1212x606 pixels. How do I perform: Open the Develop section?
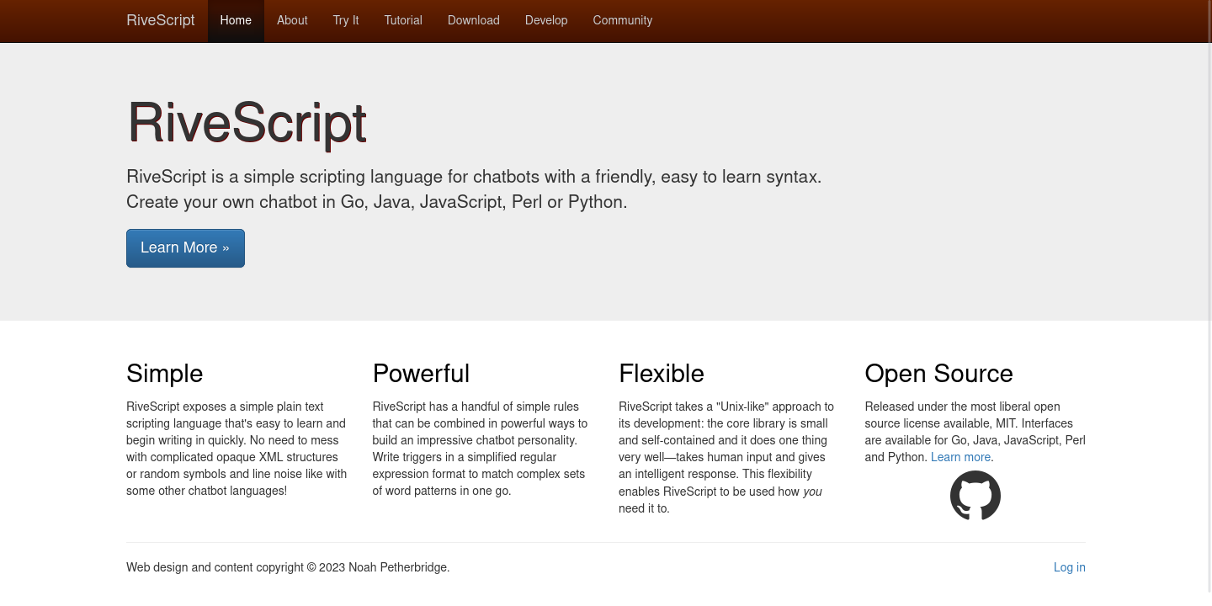(x=546, y=20)
